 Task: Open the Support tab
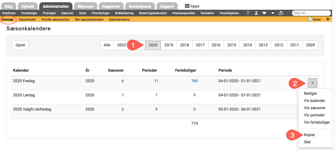pos(167,6)
